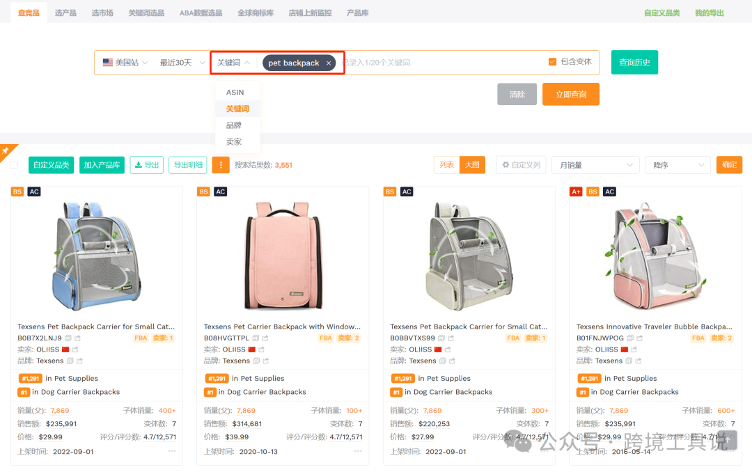Copy brand Texsens on the B0B7X2LNJ9 card
The width and height of the screenshot is (752, 472).
pyautogui.click(x=70, y=361)
